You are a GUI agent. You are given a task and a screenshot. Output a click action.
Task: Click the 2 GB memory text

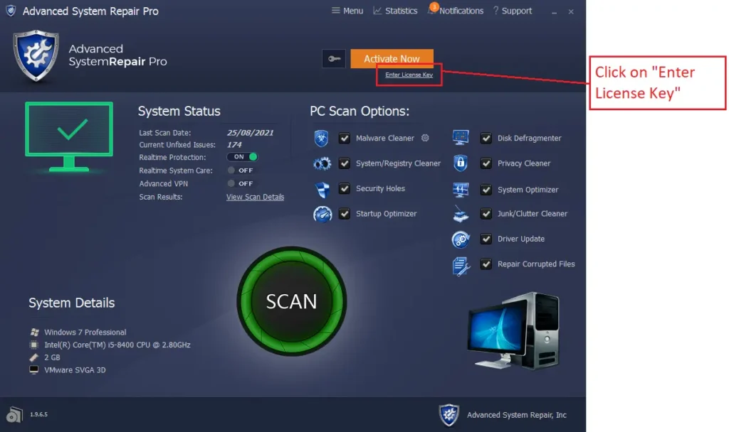click(x=52, y=357)
